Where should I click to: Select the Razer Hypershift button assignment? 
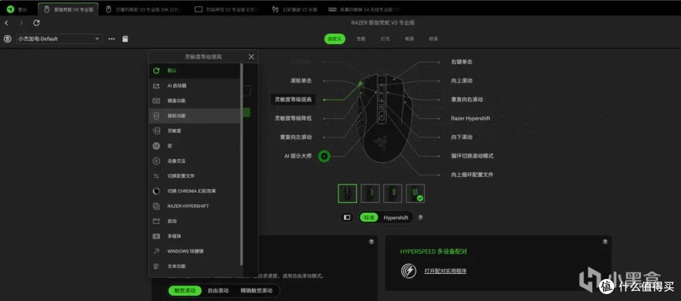click(470, 118)
